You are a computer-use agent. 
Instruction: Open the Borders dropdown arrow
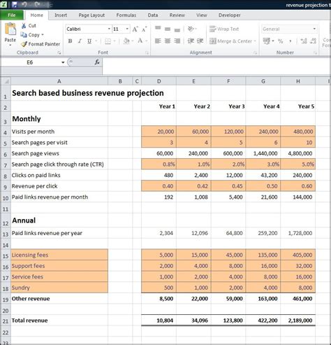[115, 41]
